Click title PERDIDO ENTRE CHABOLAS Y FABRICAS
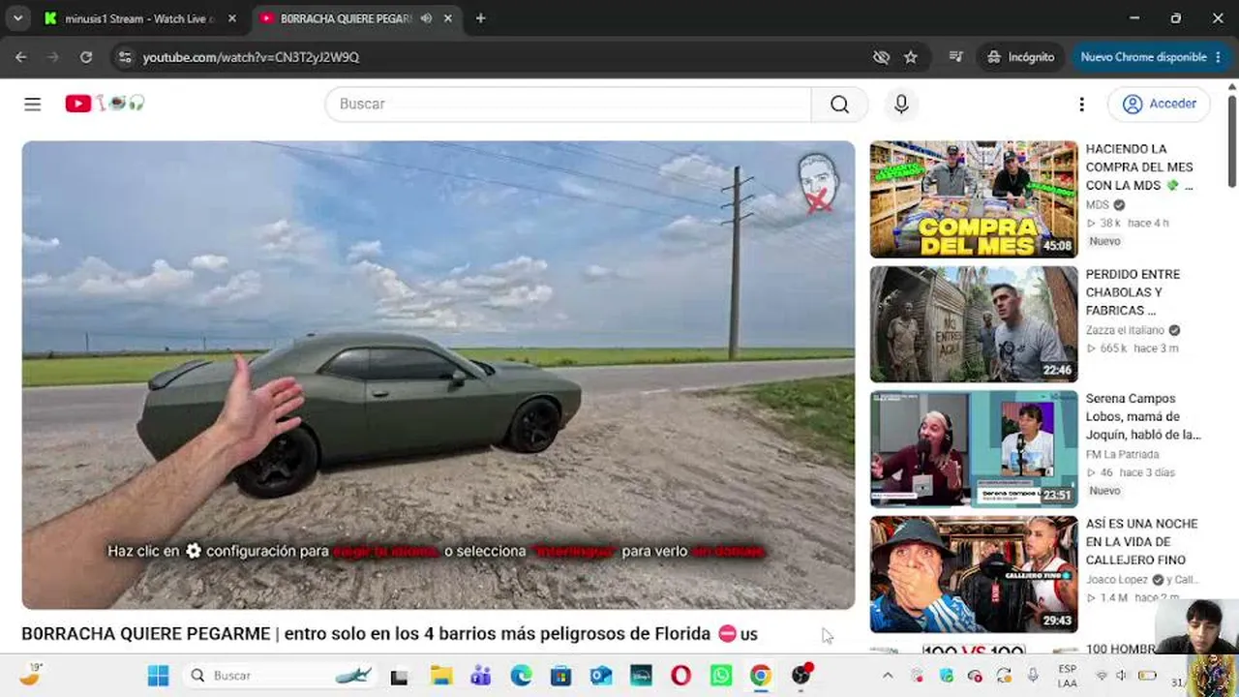1239x697 pixels. click(1133, 292)
